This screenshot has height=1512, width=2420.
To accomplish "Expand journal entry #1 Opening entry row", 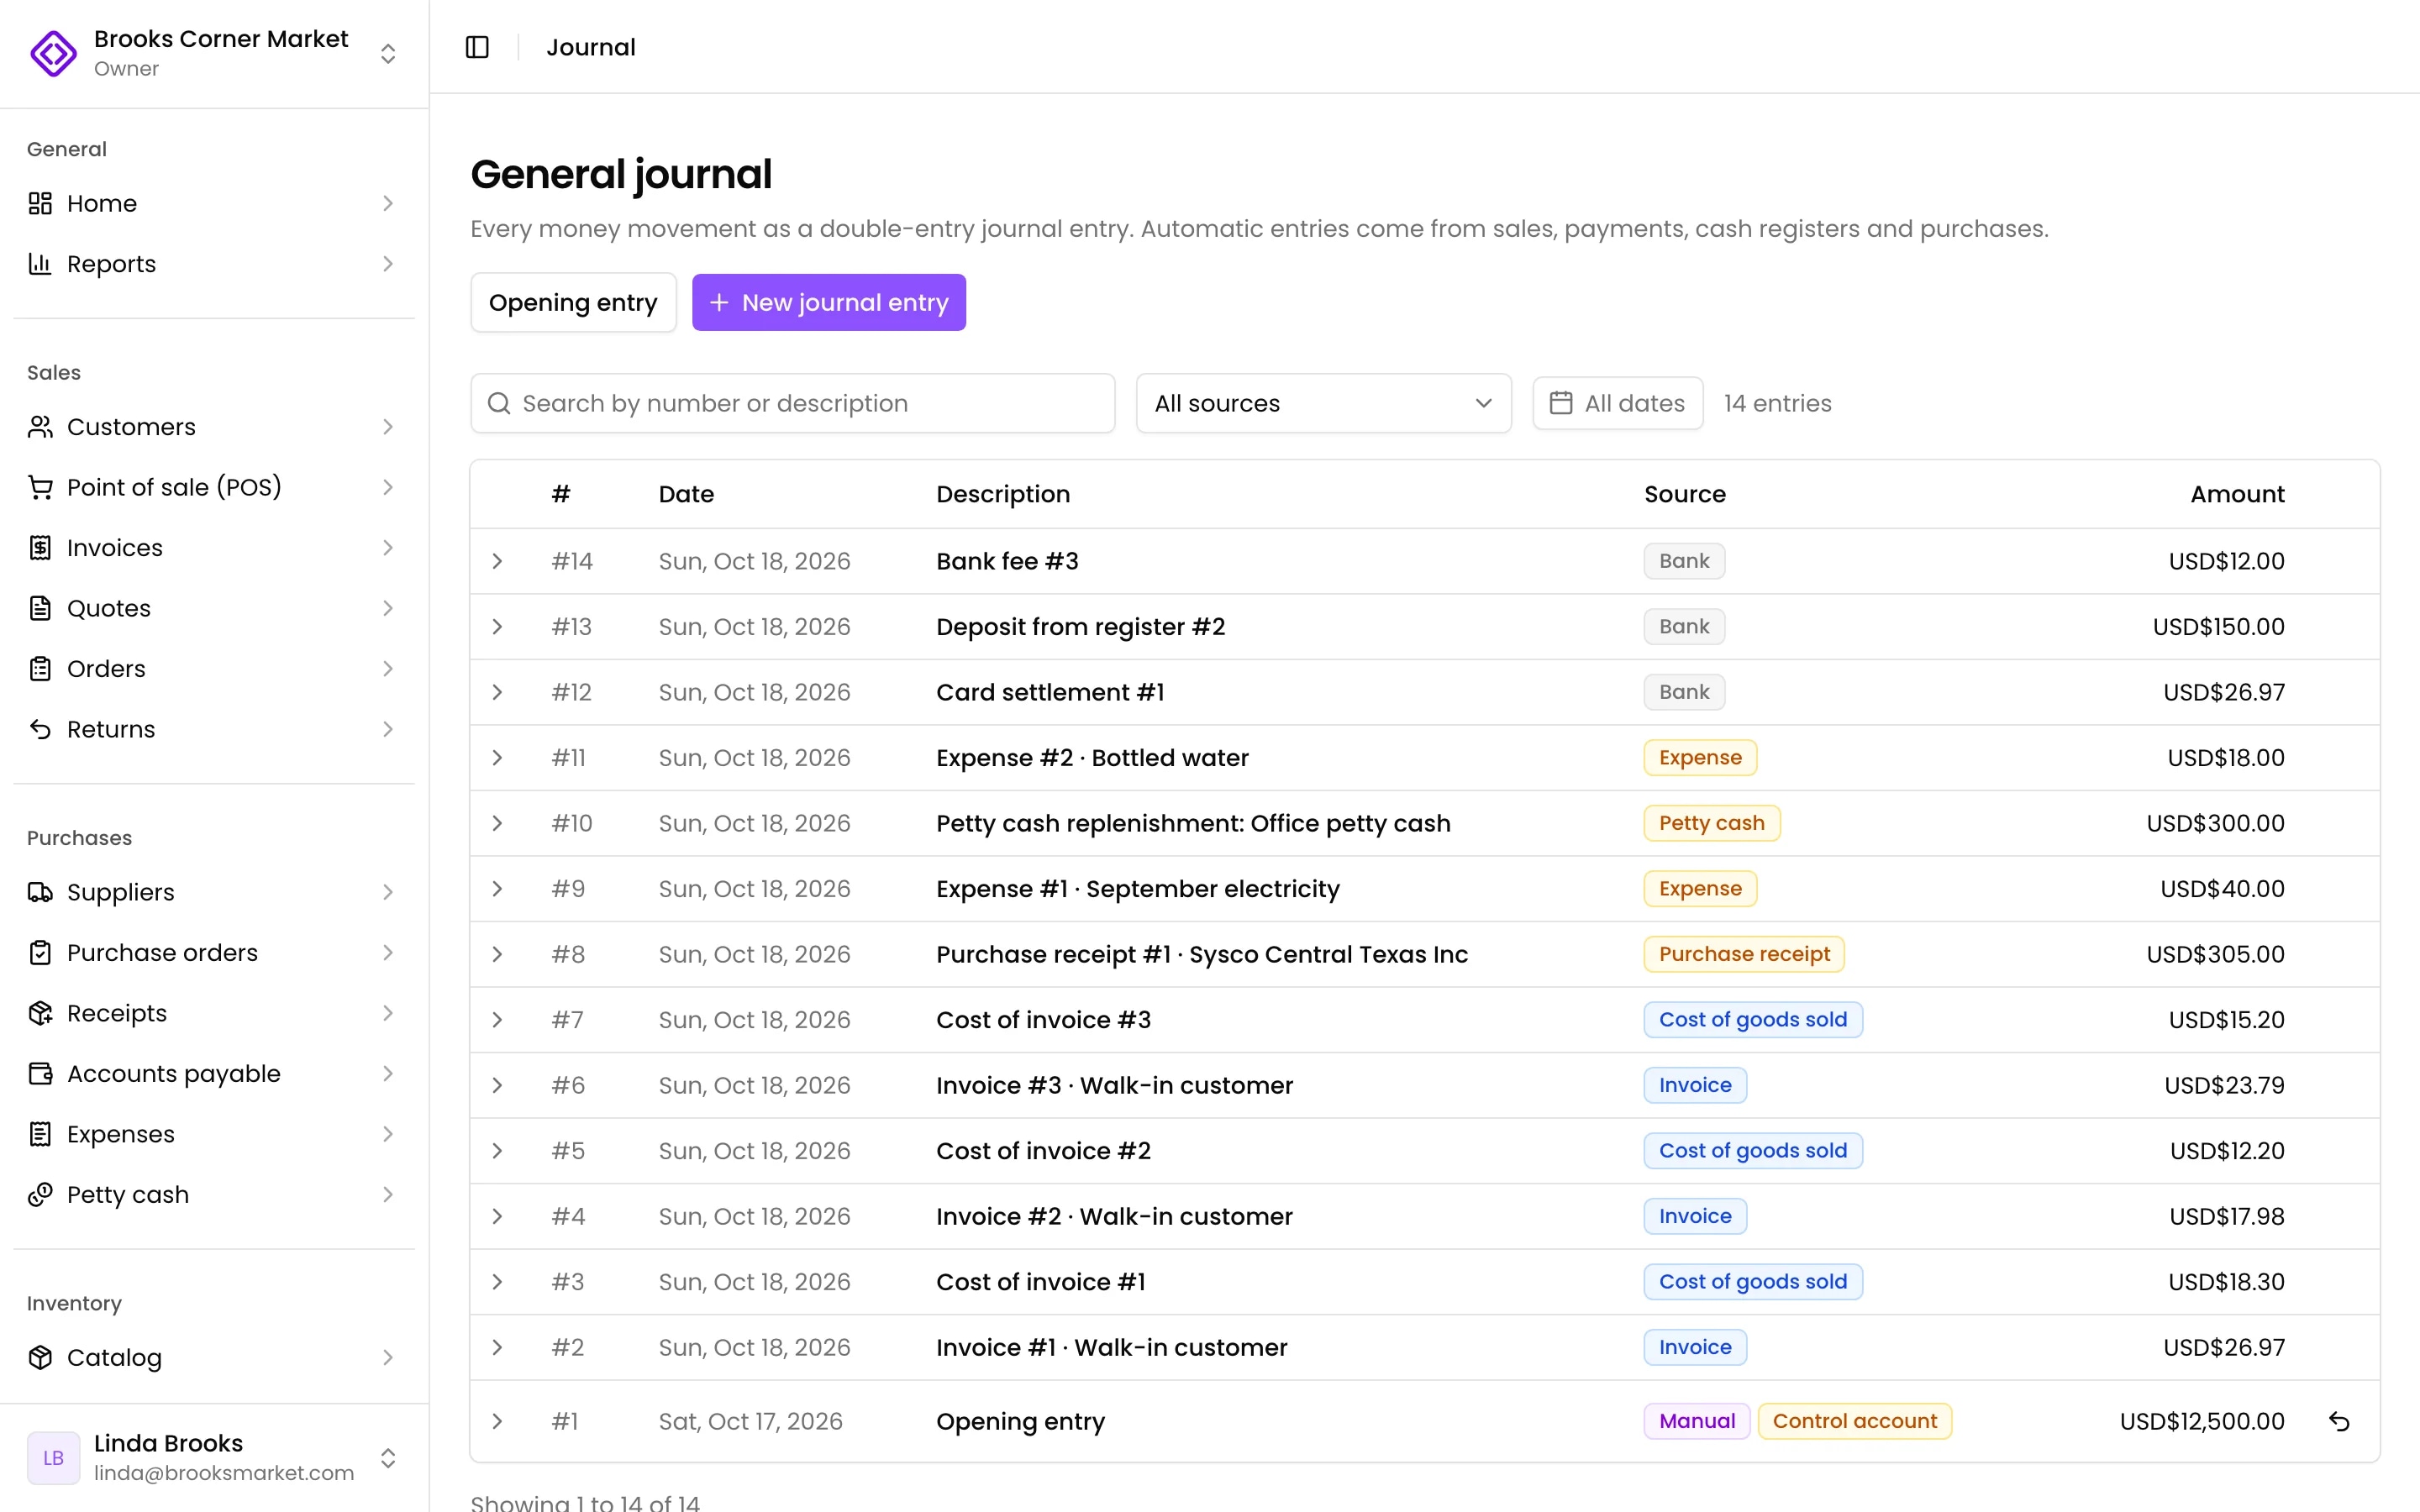I will pos(497,1421).
